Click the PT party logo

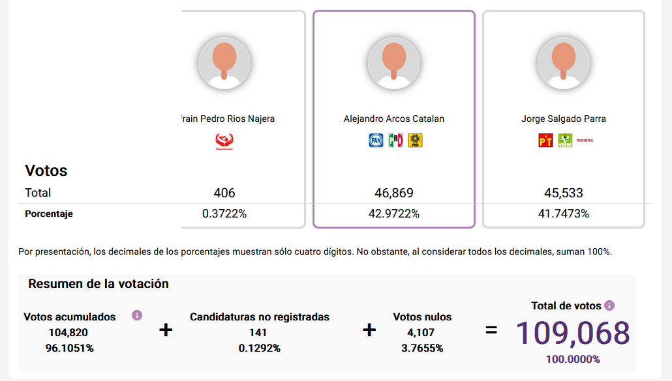545,140
